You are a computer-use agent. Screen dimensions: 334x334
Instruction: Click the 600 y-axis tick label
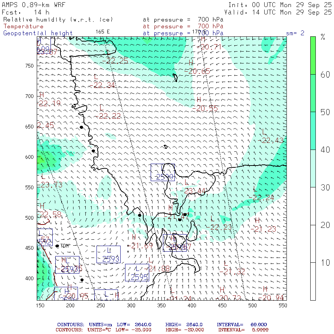point(29,157)
